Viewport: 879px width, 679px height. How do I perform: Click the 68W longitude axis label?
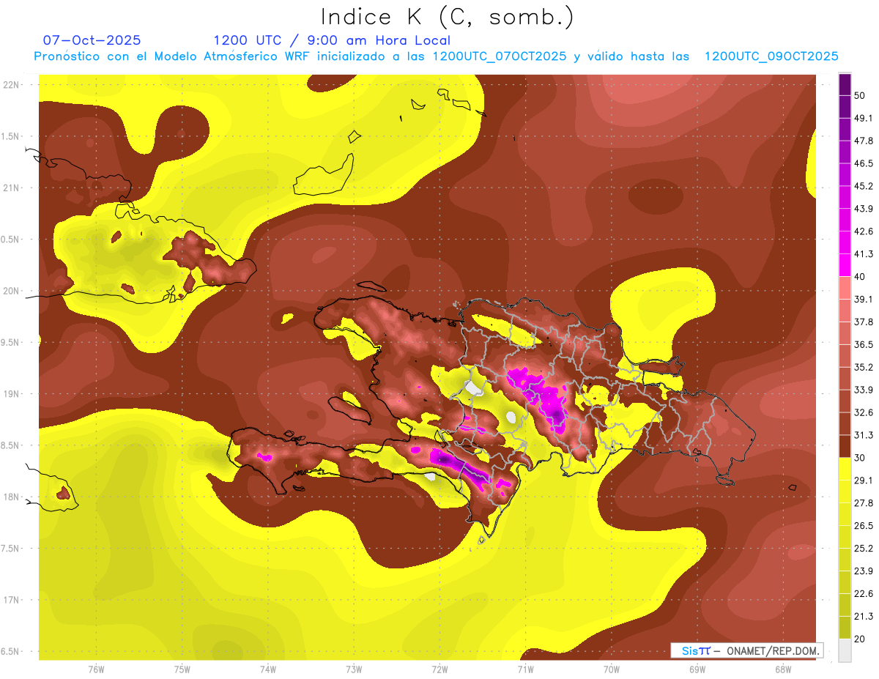(782, 669)
